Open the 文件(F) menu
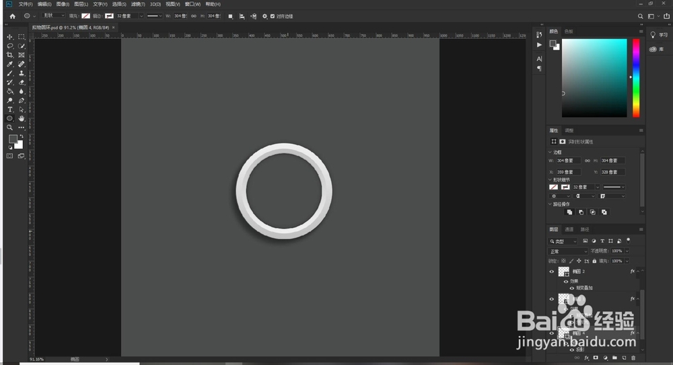Screen dimensions: 673x365 [x=26, y=4]
